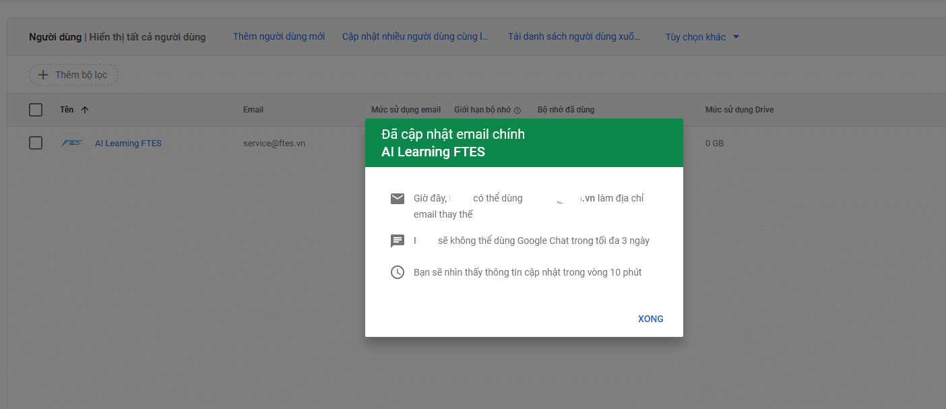Check the AI Learning FTES row checkbox

click(36, 143)
